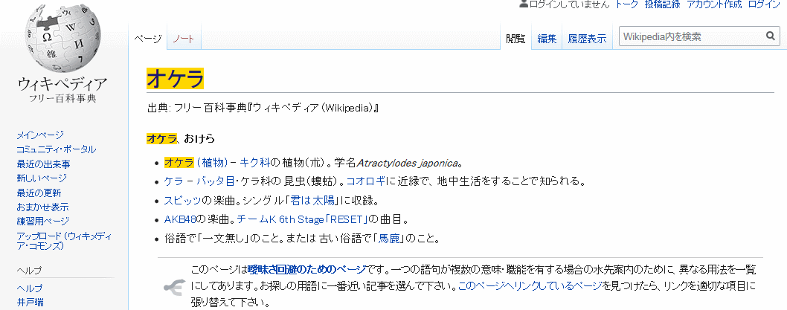Click the user icon beside ログインしていません
The width and height of the screenshot is (787, 310).
click(524, 4)
